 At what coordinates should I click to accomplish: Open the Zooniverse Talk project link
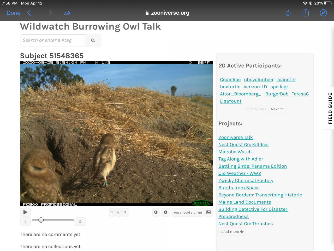pos(236,138)
